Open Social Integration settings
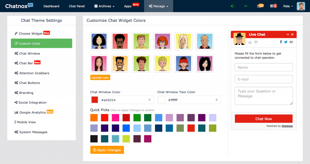This screenshot has width=310, height=164. point(31,102)
